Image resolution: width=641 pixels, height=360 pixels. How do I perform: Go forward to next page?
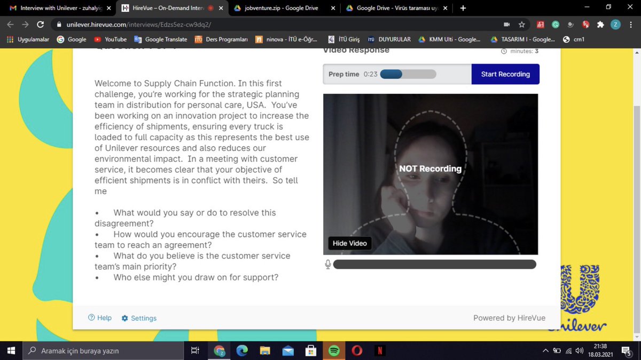tap(26, 25)
